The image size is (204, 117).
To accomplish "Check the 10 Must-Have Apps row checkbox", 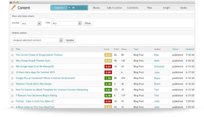I will (12, 72).
